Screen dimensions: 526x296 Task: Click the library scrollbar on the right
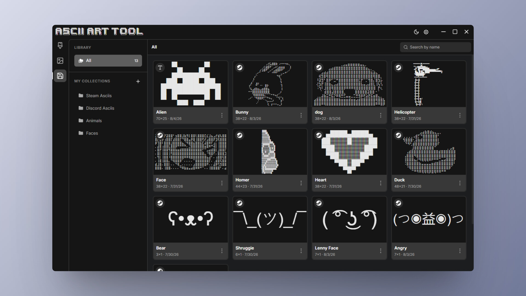[472, 140]
